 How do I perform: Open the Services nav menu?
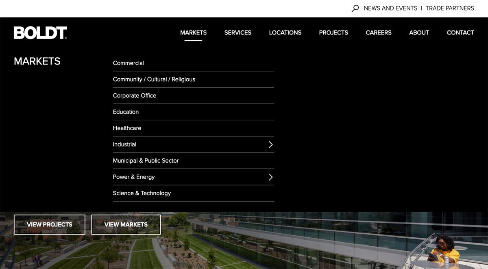(238, 32)
